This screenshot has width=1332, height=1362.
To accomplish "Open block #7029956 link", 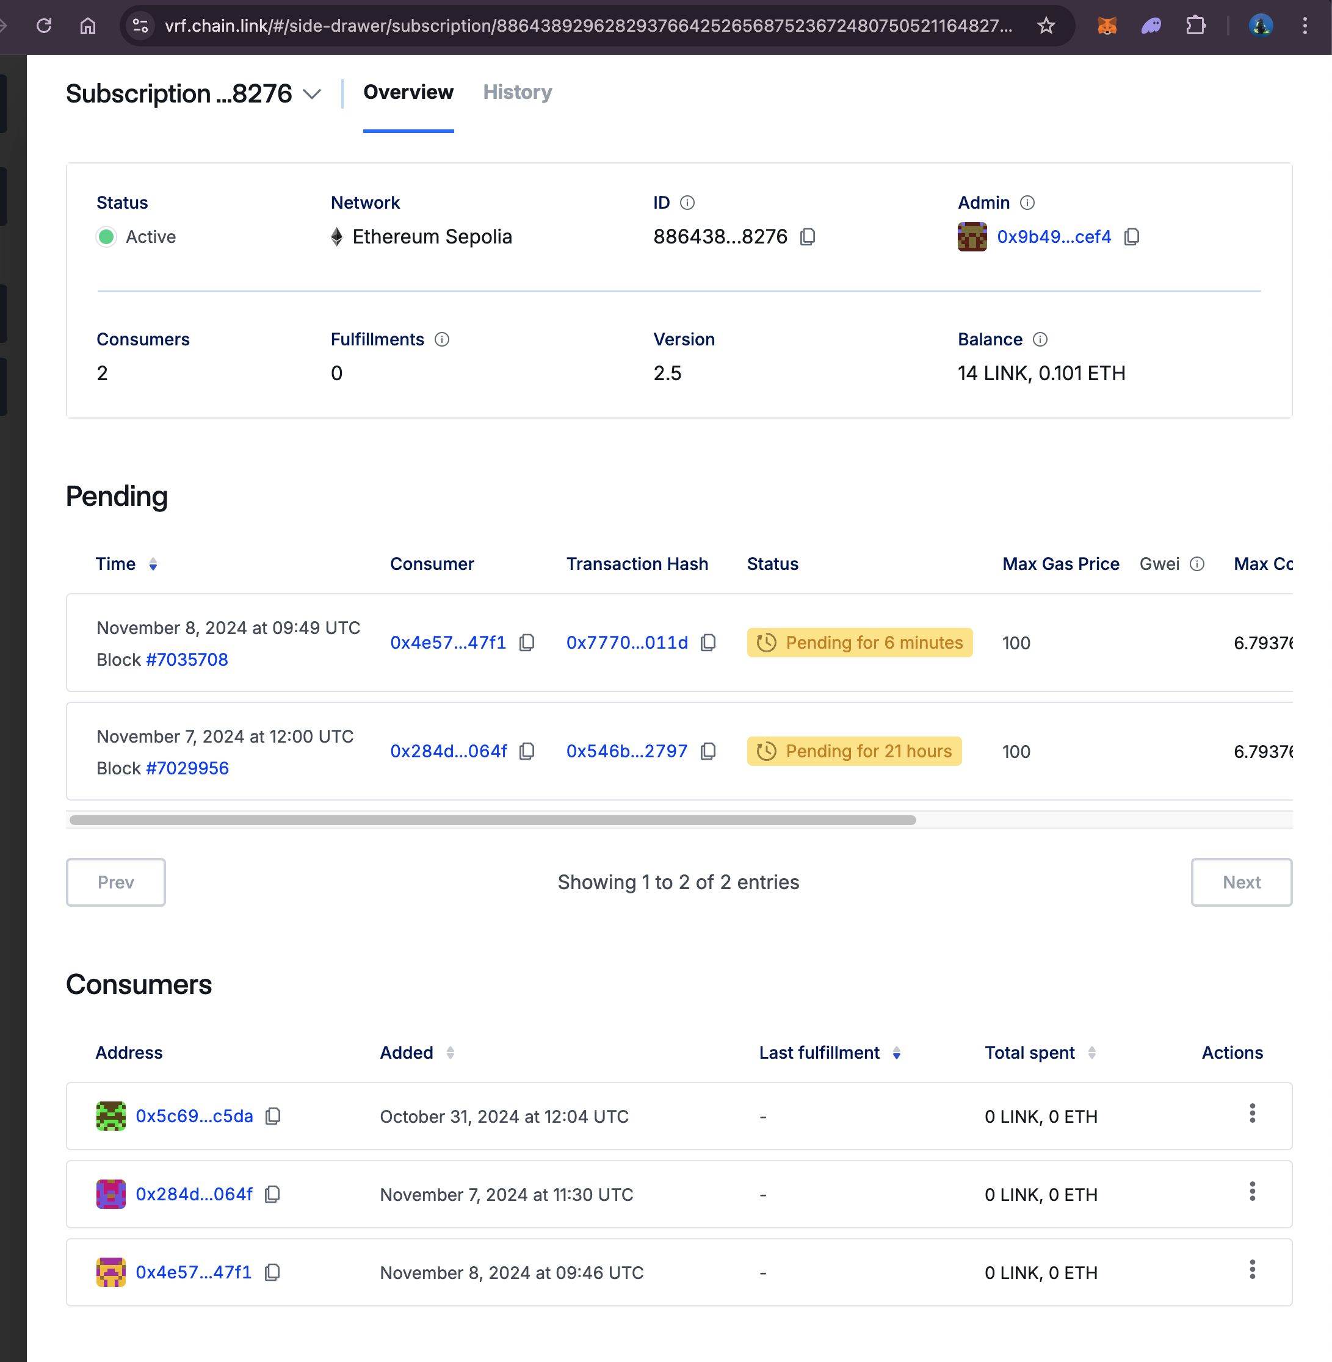I will tap(187, 768).
